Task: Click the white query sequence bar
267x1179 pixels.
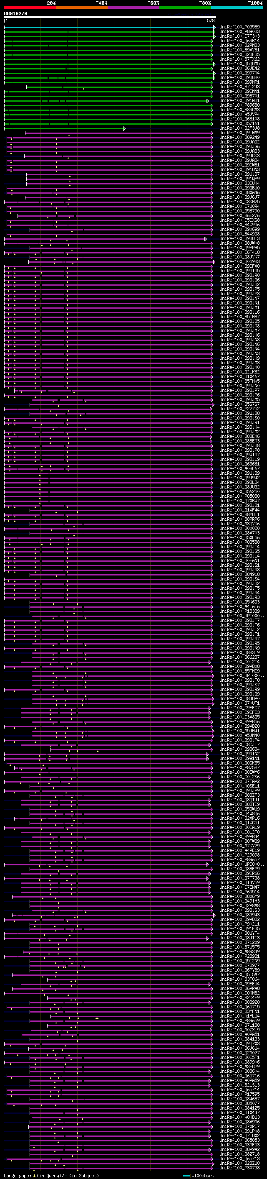Action: pyautogui.click(x=110, y=18)
